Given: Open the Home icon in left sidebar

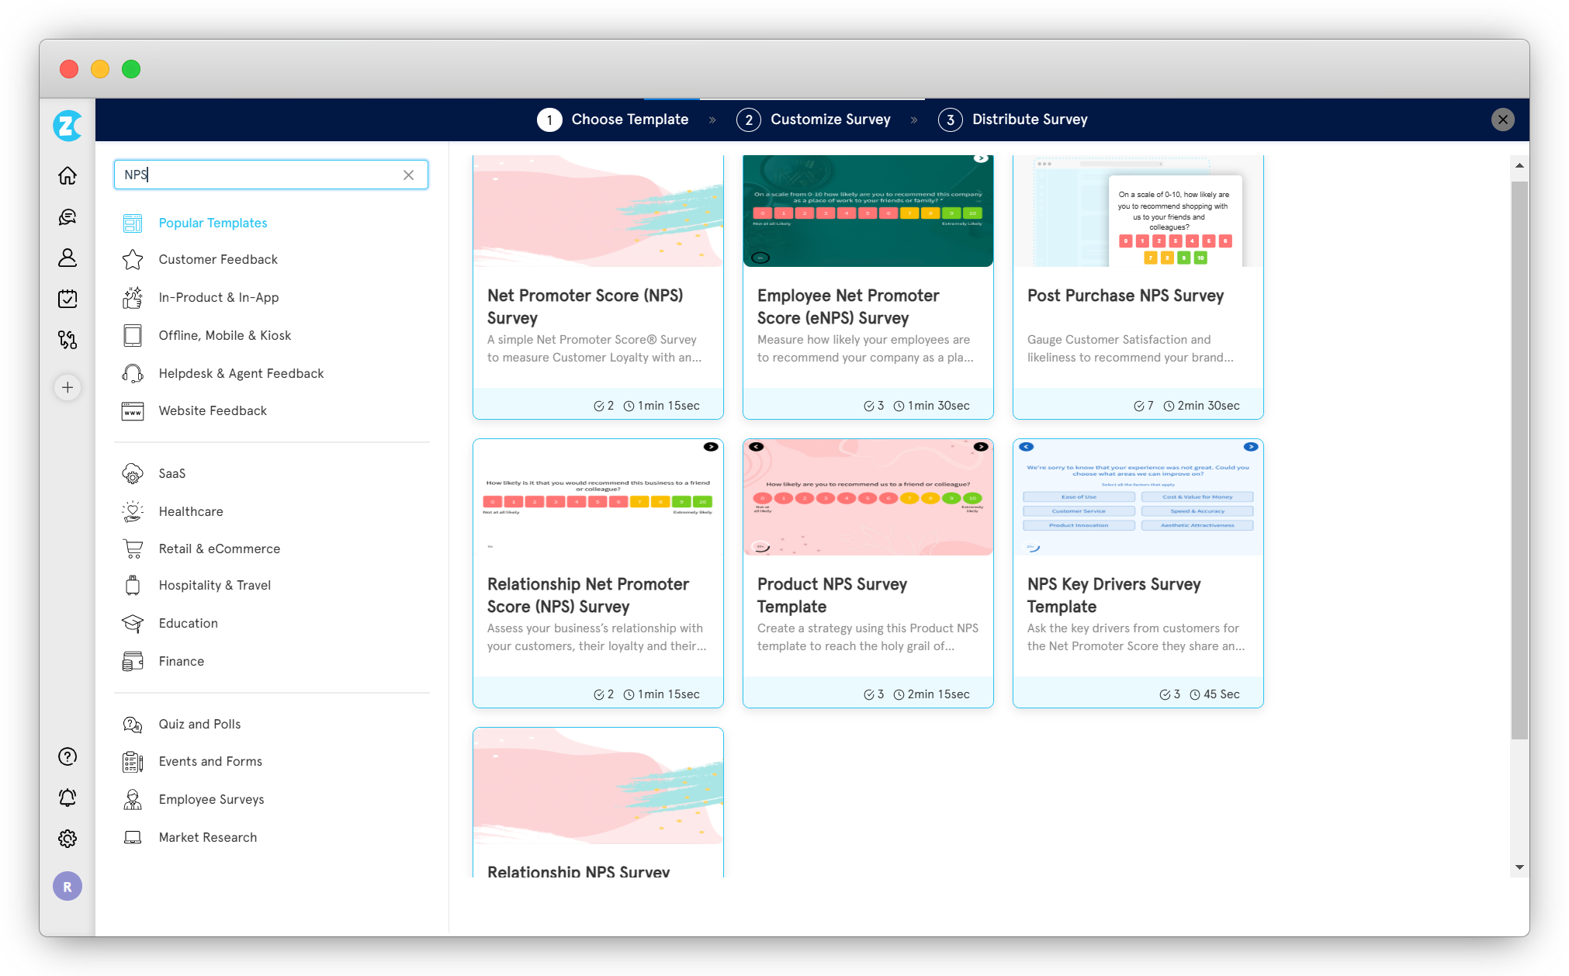Looking at the screenshot, I should pyautogui.click(x=68, y=175).
